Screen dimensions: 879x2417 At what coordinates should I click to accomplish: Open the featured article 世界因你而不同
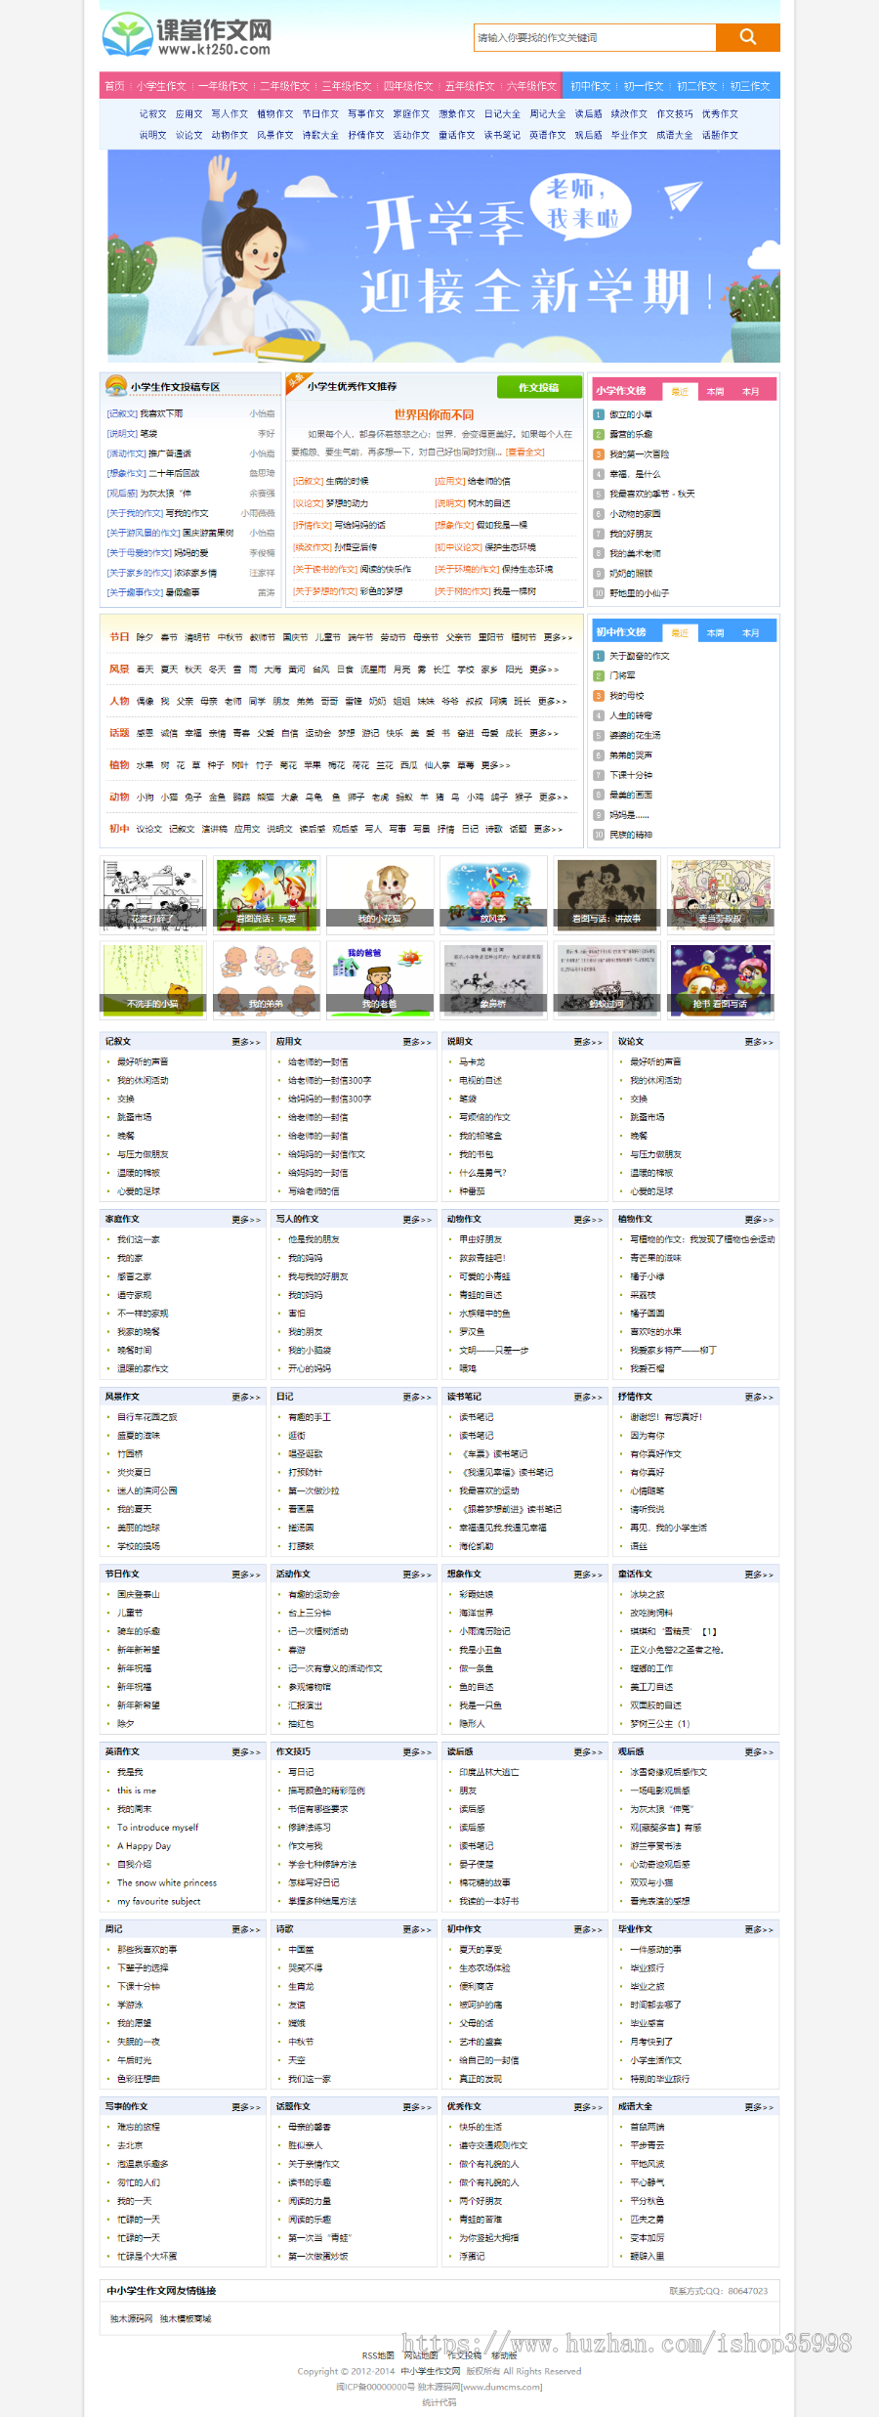point(434,414)
